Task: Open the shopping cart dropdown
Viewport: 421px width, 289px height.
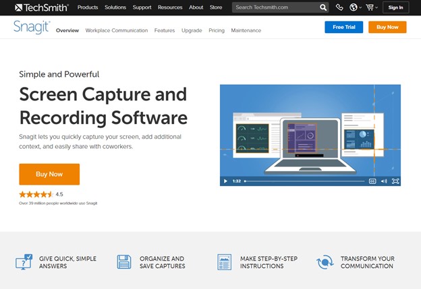Action: (372, 7)
